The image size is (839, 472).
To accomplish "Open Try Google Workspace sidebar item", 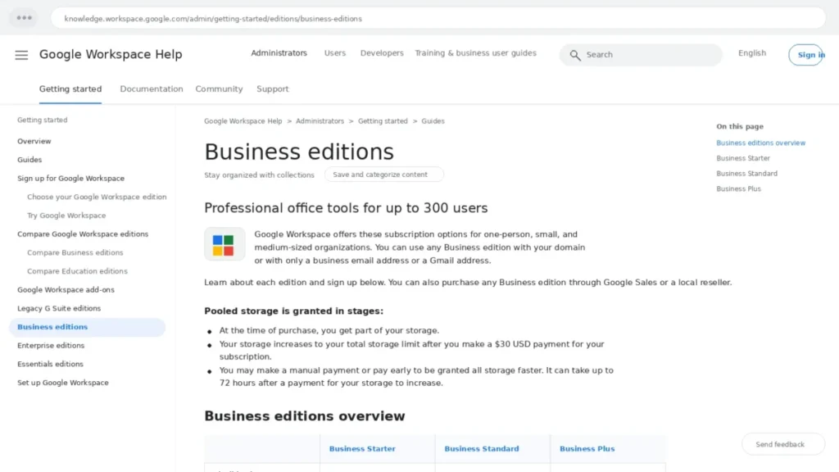I will click(x=66, y=216).
